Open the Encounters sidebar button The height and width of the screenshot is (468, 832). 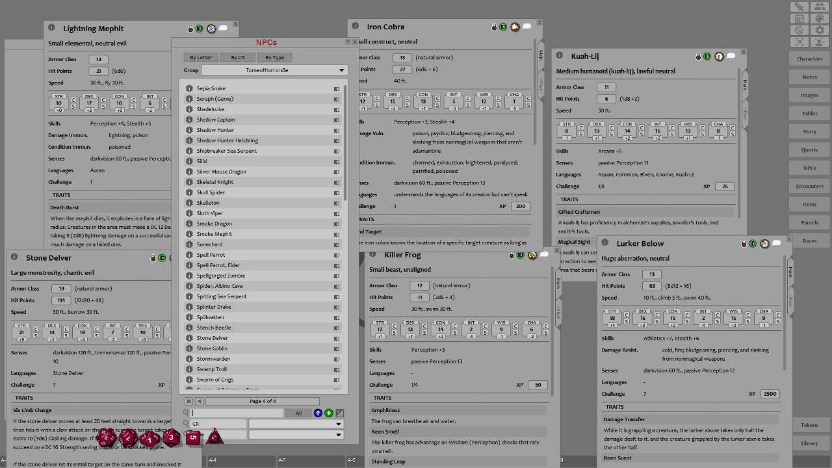809,186
